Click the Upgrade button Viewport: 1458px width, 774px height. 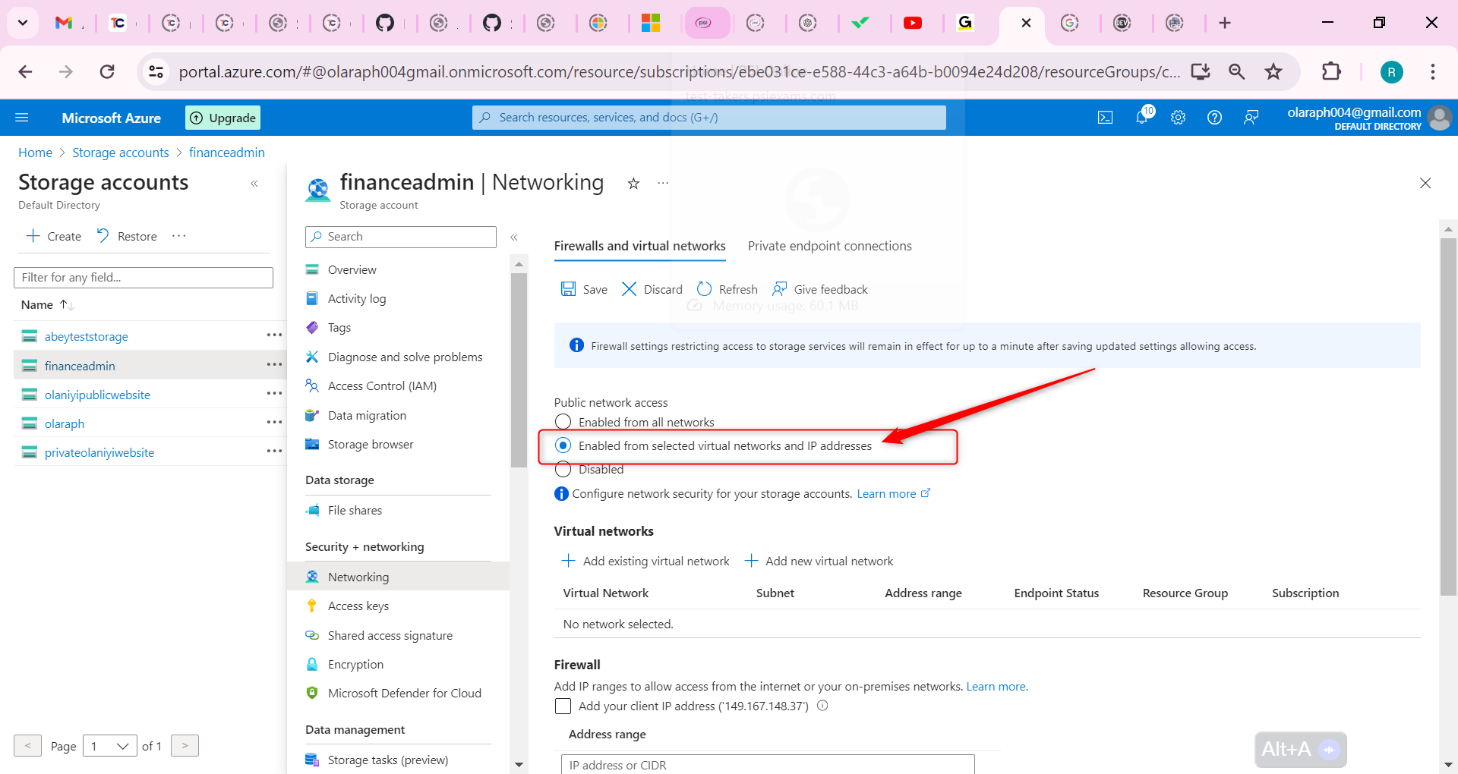pyautogui.click(x=222, y=118)
